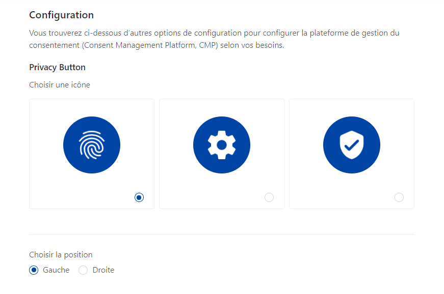Click the Droite text label
This screenshot has width=444, height=294.
coord(103,270)
